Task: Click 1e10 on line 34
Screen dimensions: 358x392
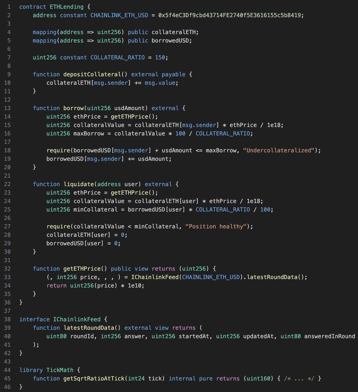Action: [x=134, y=286]
